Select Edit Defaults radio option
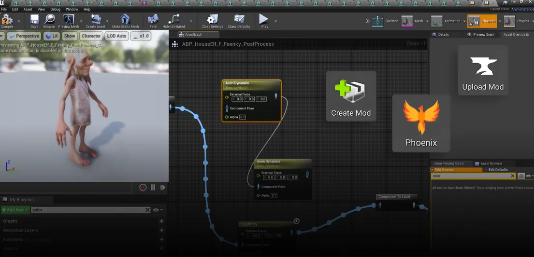This screenshot has width=534, height=257. (496, 170)
